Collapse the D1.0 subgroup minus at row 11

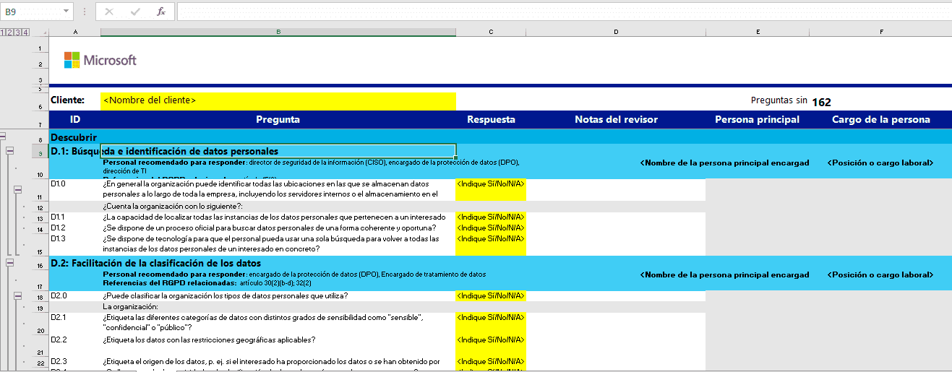[18, 189]
